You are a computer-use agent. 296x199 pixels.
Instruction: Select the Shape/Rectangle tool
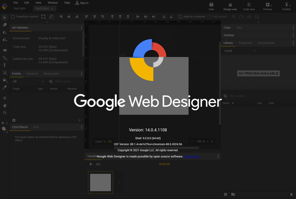(x=4, y=73)
